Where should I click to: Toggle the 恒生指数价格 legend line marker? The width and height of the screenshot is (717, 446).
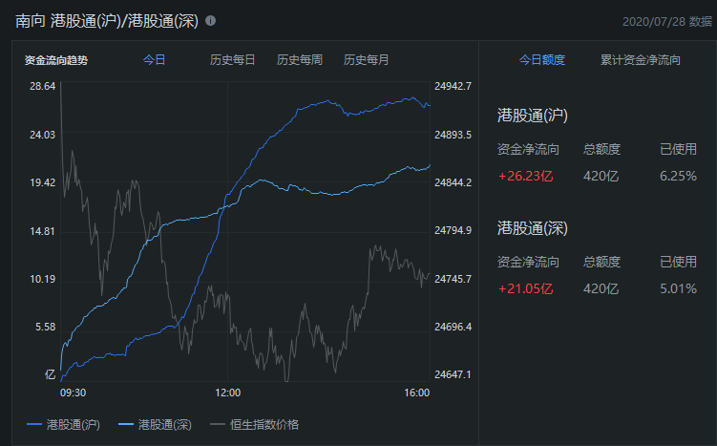(x=218, y=424)
